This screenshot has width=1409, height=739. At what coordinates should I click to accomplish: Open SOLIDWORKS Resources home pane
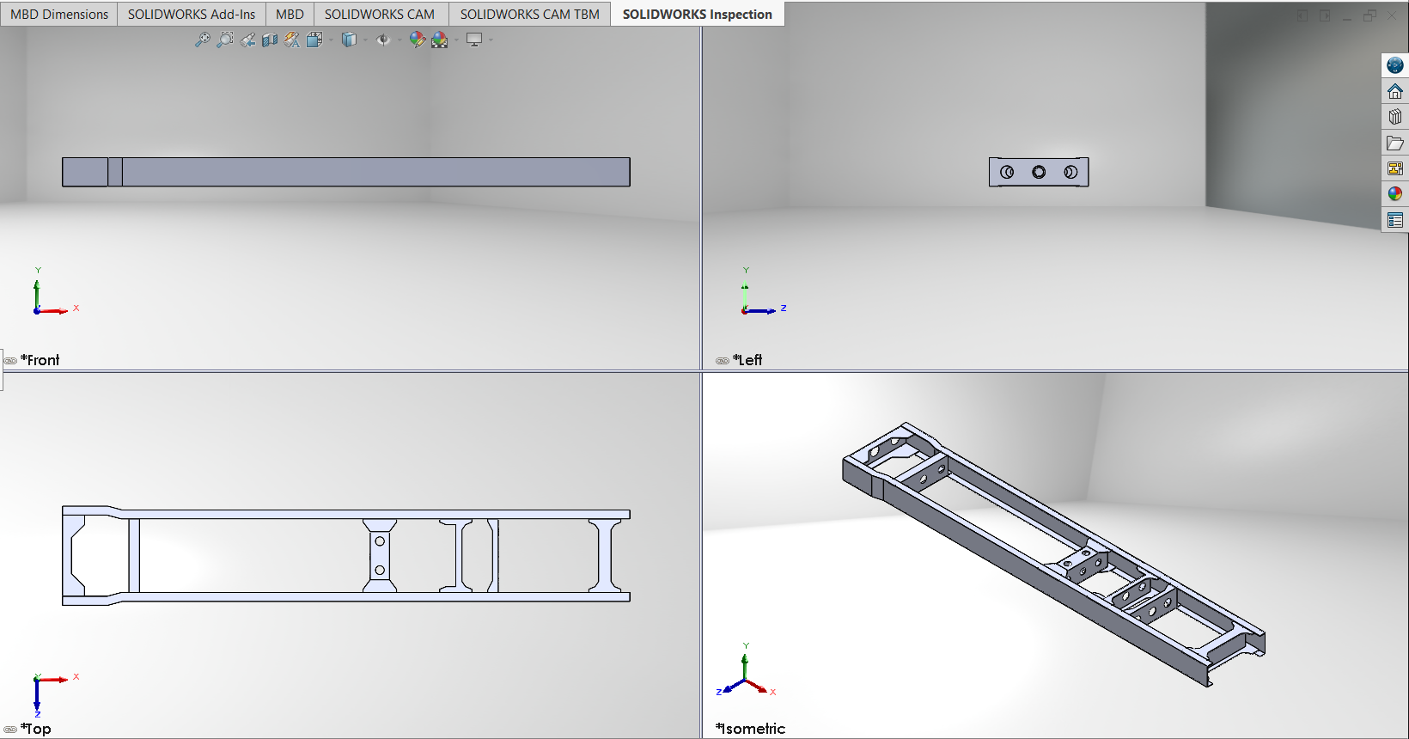click(1395, 91)
